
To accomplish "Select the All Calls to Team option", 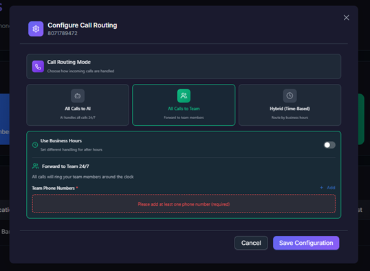I will (x=184, y=105).
